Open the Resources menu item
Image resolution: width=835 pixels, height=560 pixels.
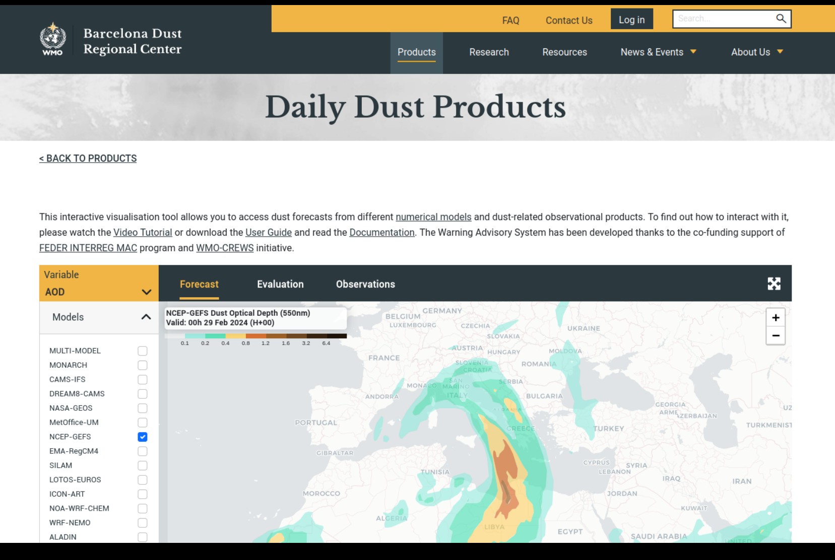564,52
